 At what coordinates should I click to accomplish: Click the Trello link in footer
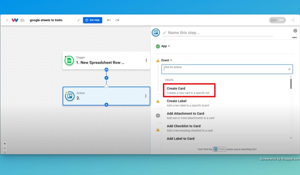pos(219,149)
